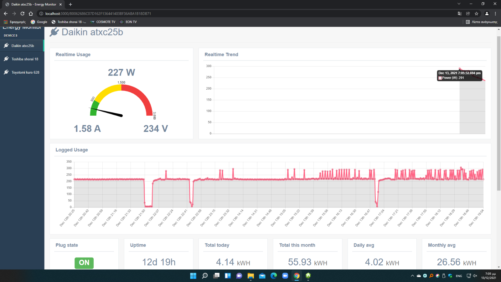This screenshot has height=282, width=501.
Task: Click ENG language indicator
Action: click(x=459, y=276)
